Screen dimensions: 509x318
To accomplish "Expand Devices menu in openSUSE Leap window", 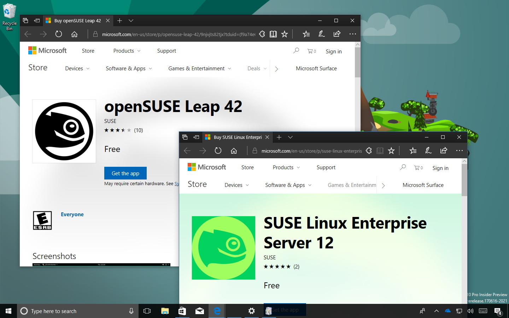I will 77,69.
